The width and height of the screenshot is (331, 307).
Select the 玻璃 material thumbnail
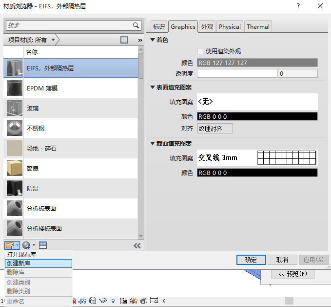click(14, 108)
